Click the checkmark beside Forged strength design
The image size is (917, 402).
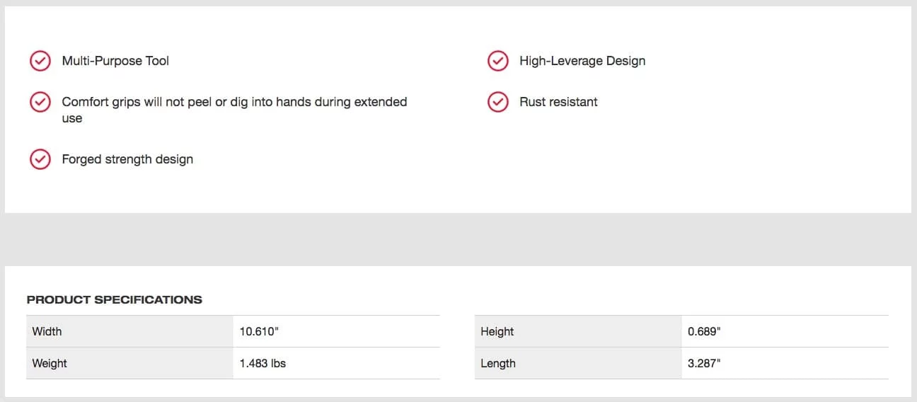click(40, 159)
